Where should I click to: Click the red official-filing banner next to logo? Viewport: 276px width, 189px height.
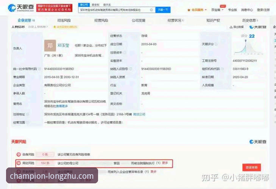coord(55,8)
